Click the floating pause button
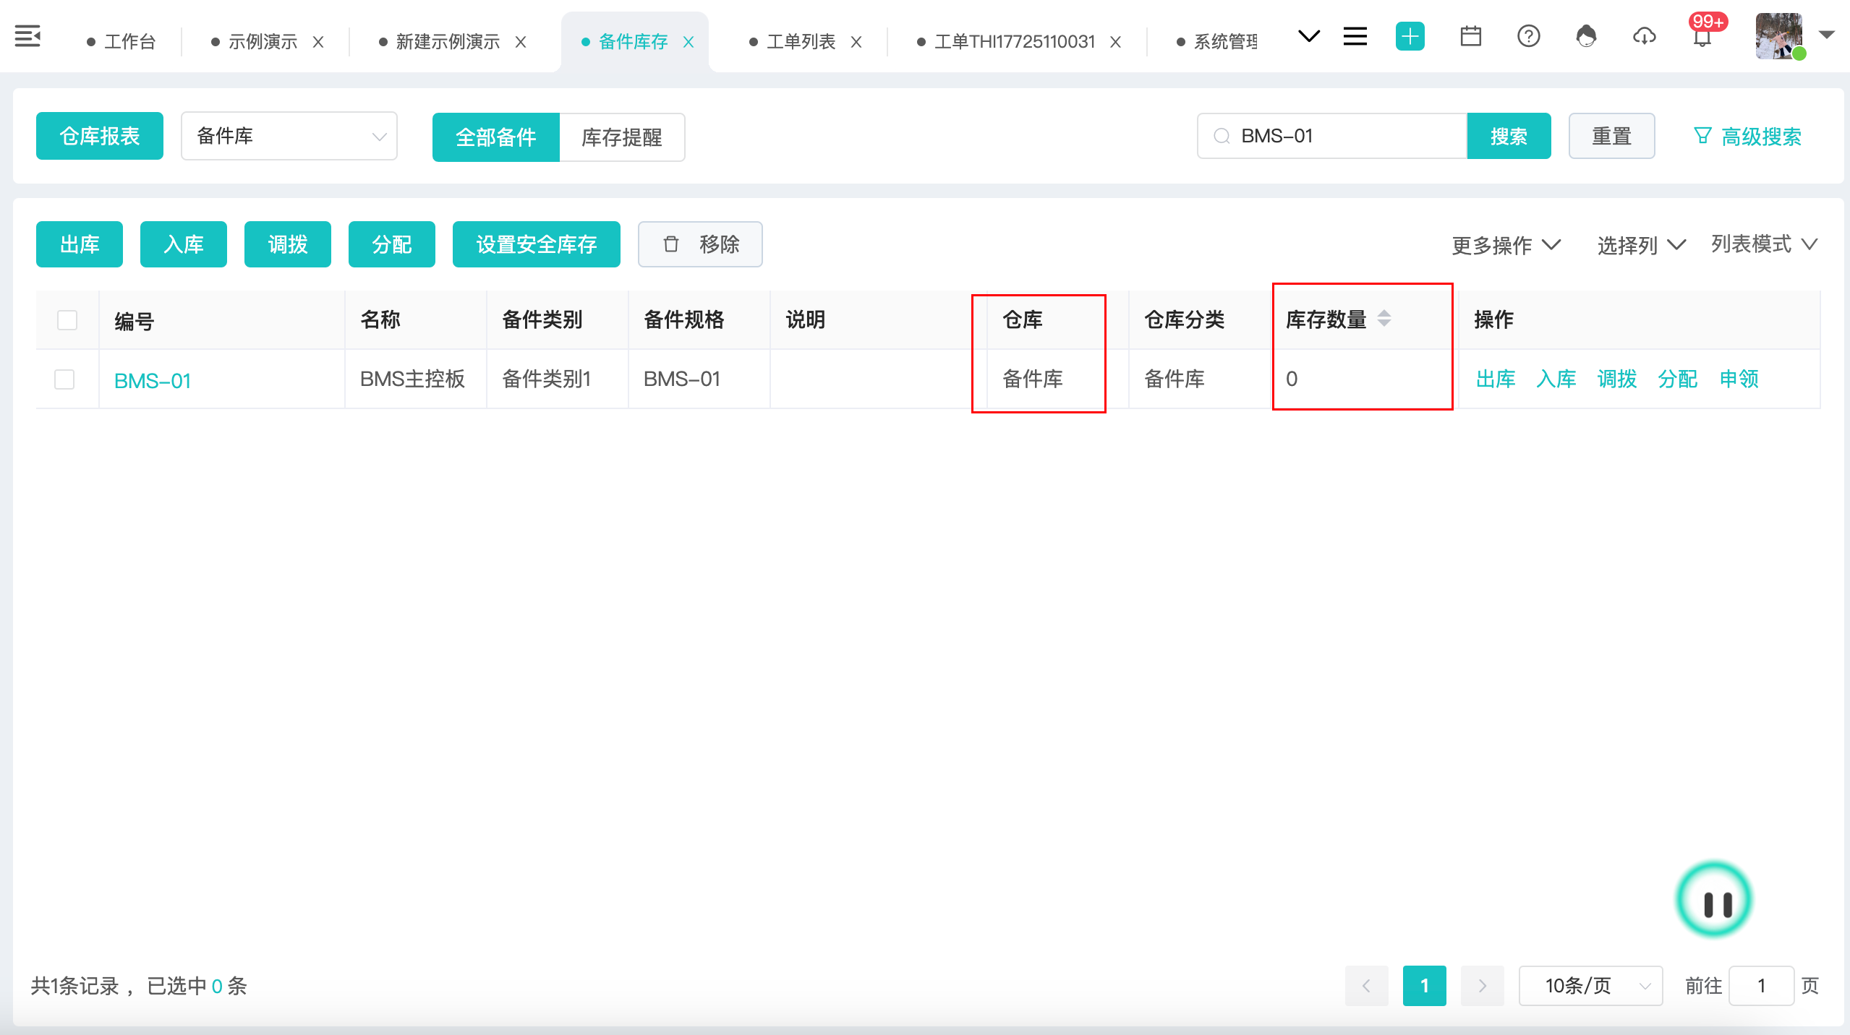1850x1035 pixels. pyautogui.click(x=1713, y=900)
